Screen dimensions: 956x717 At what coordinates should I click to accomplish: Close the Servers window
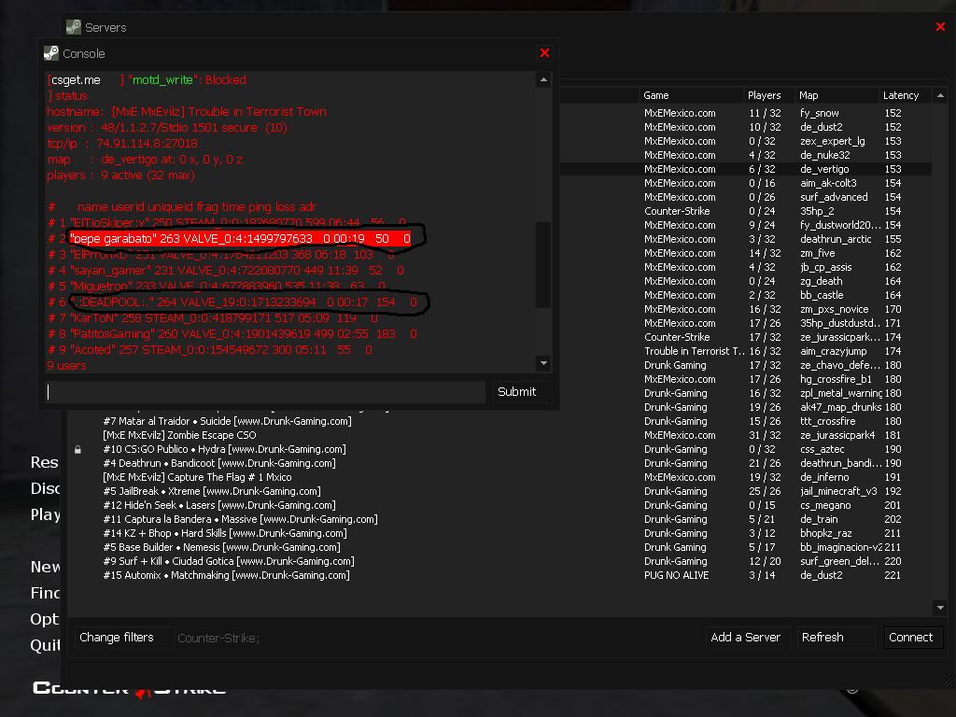pos(940,26)
